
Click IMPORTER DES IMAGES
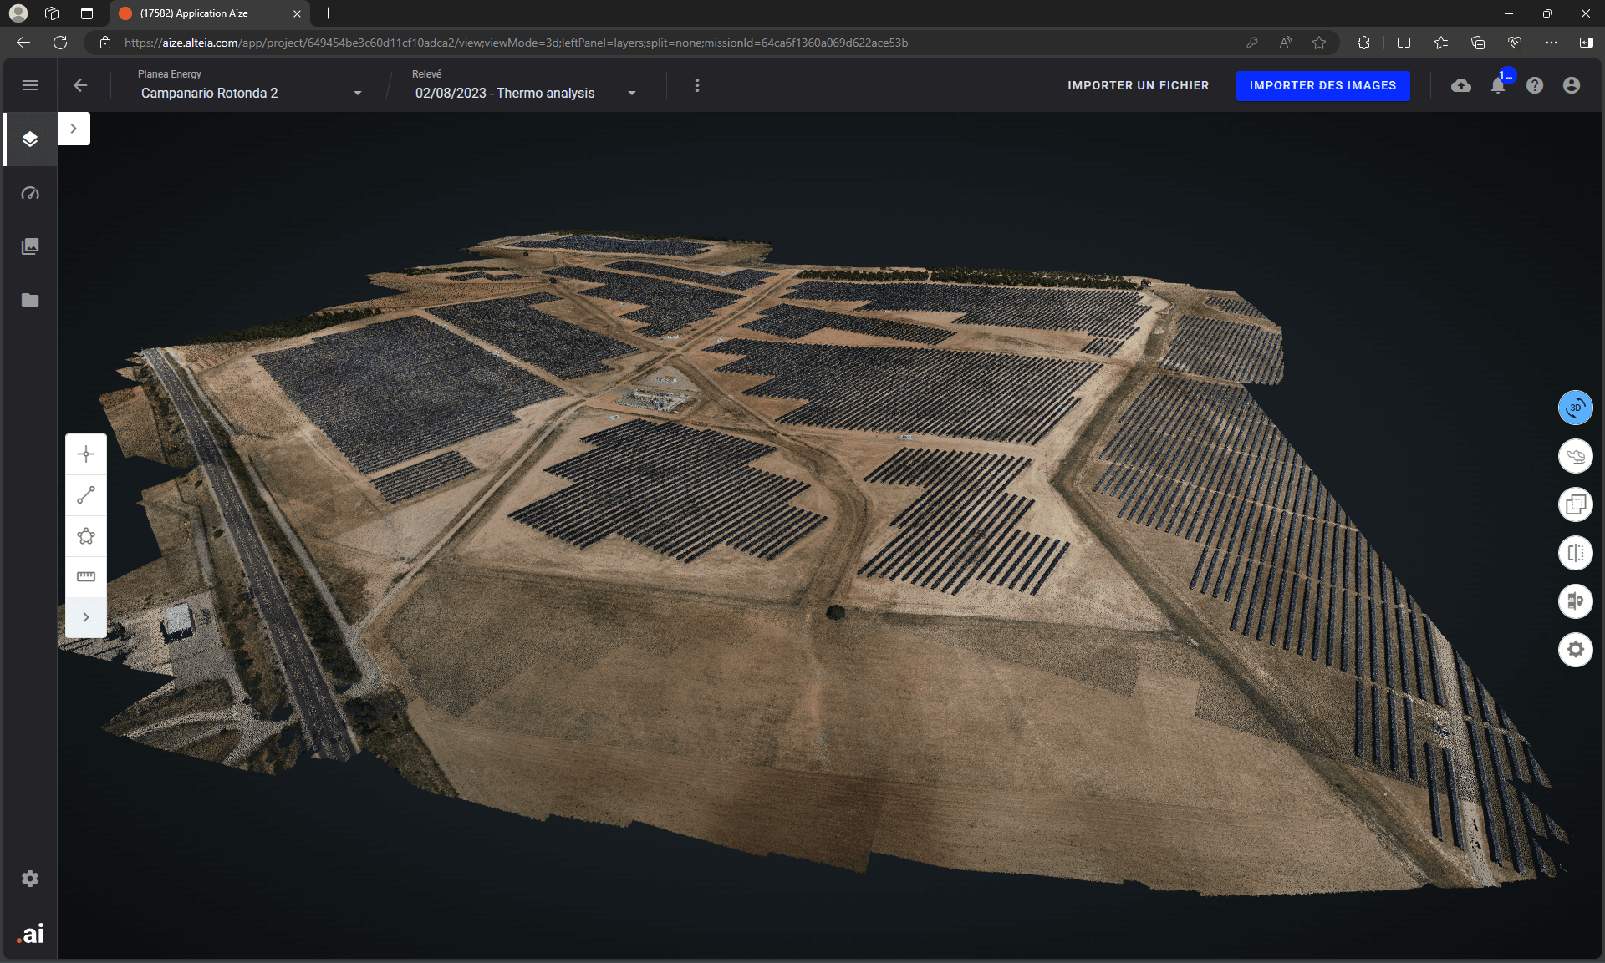(1323, 85)
